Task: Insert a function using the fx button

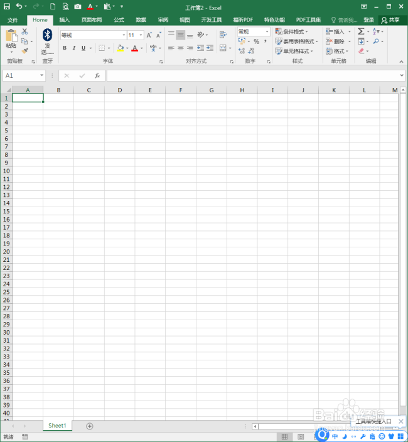Action: click(97, 75)
